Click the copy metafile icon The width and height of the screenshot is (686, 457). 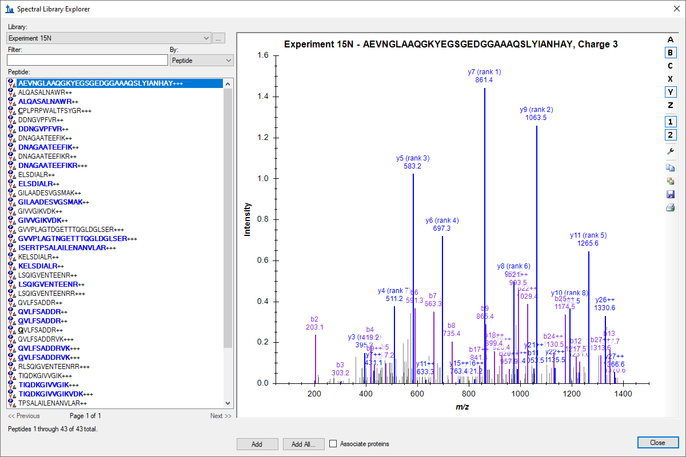point(670,181)
